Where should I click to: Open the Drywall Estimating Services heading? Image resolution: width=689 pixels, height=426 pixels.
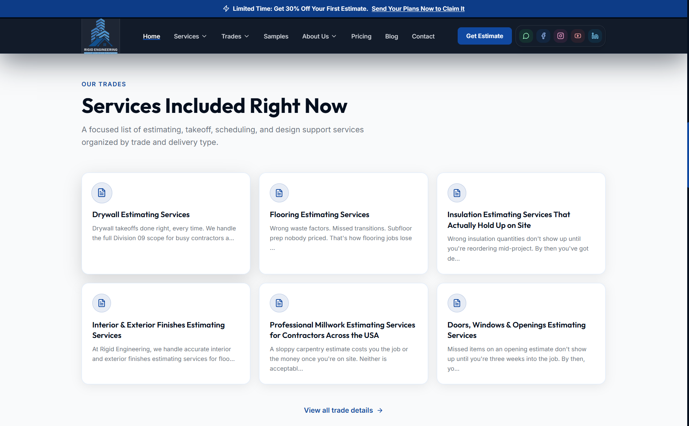[141, 215]
